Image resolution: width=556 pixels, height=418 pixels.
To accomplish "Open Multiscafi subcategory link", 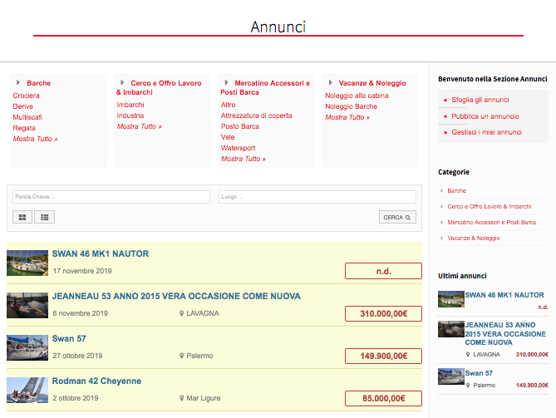I will point(27,117).
